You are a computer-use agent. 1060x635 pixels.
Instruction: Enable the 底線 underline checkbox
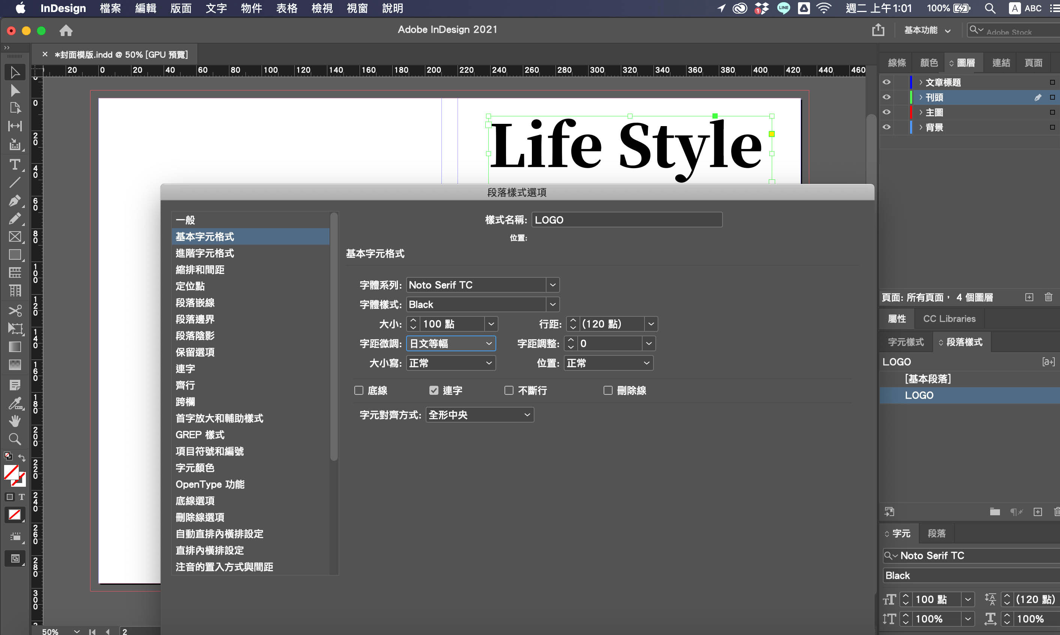click(358, 390)
